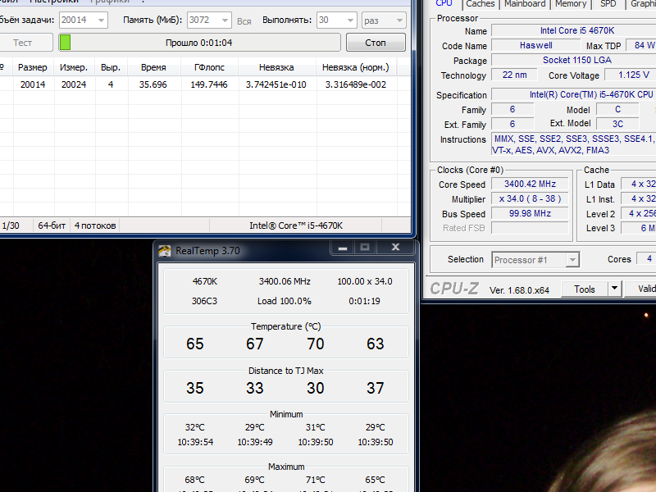
Task: Close the RealTemp window
Action: [395, 248]
